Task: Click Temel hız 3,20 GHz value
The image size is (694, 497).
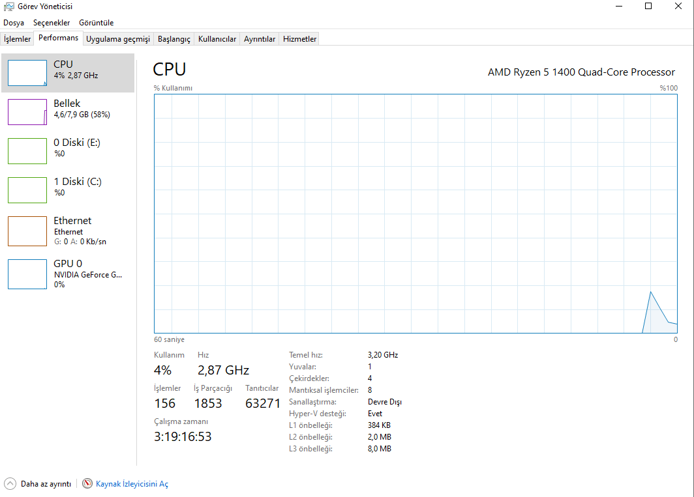Action: click(383, 355)
